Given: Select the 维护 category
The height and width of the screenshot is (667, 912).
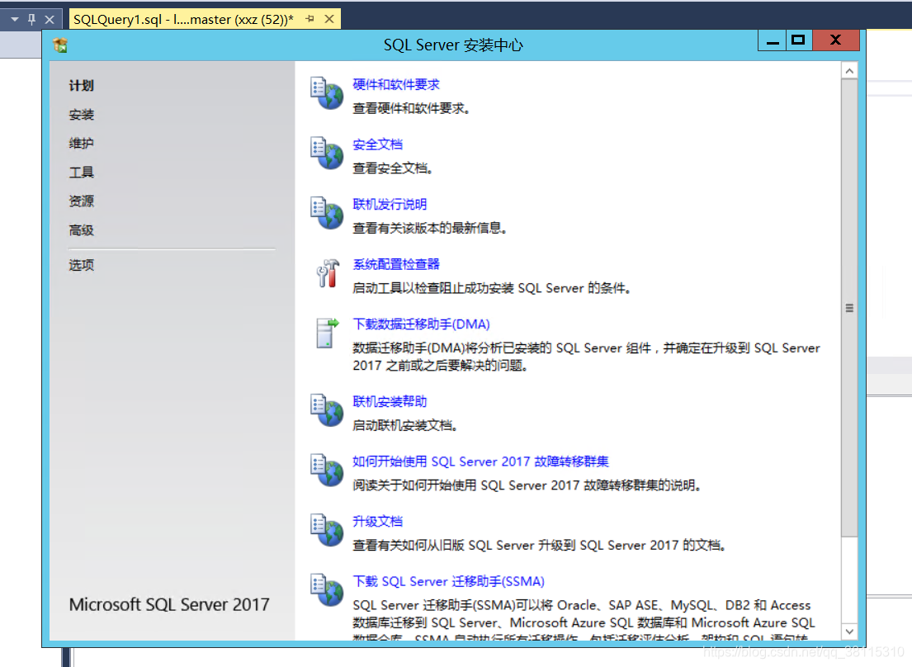Looking at the screenshot, I should 82,143.
